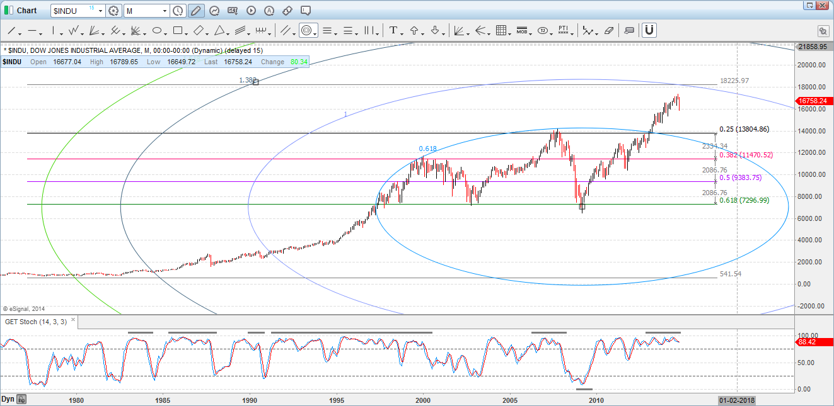Click the playback play button
The width and height of the screenshot is (834, 406).
[x=250, y=11]
